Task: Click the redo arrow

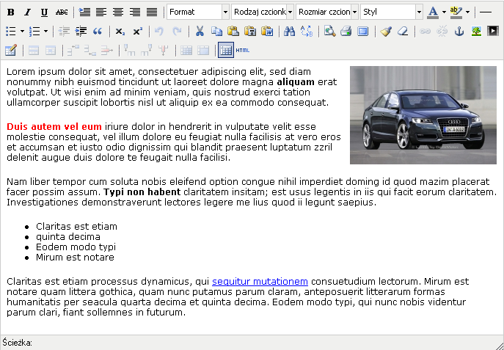Action: [177, 32]
